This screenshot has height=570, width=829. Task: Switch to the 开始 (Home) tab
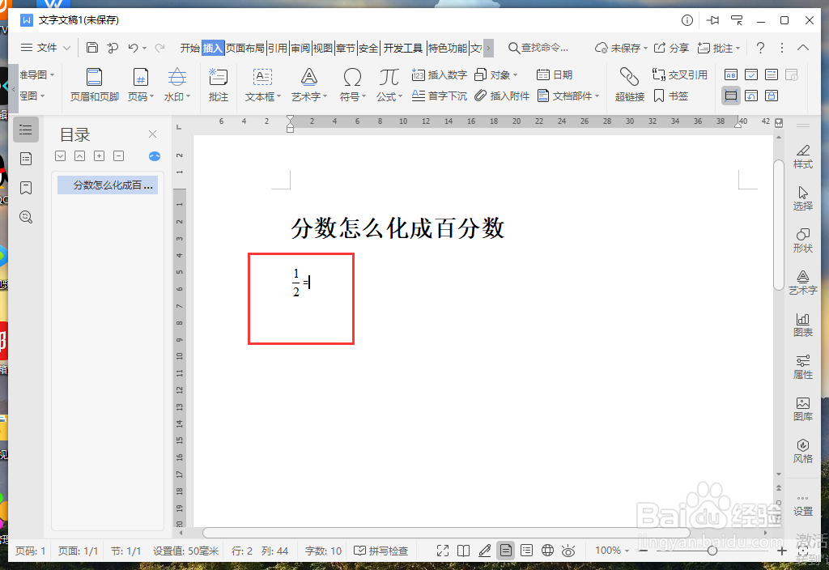189,48
